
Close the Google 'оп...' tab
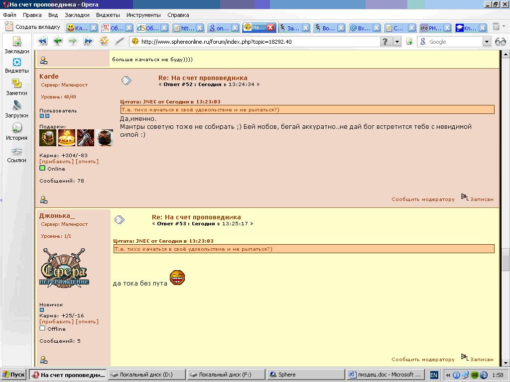coord(235,28)
